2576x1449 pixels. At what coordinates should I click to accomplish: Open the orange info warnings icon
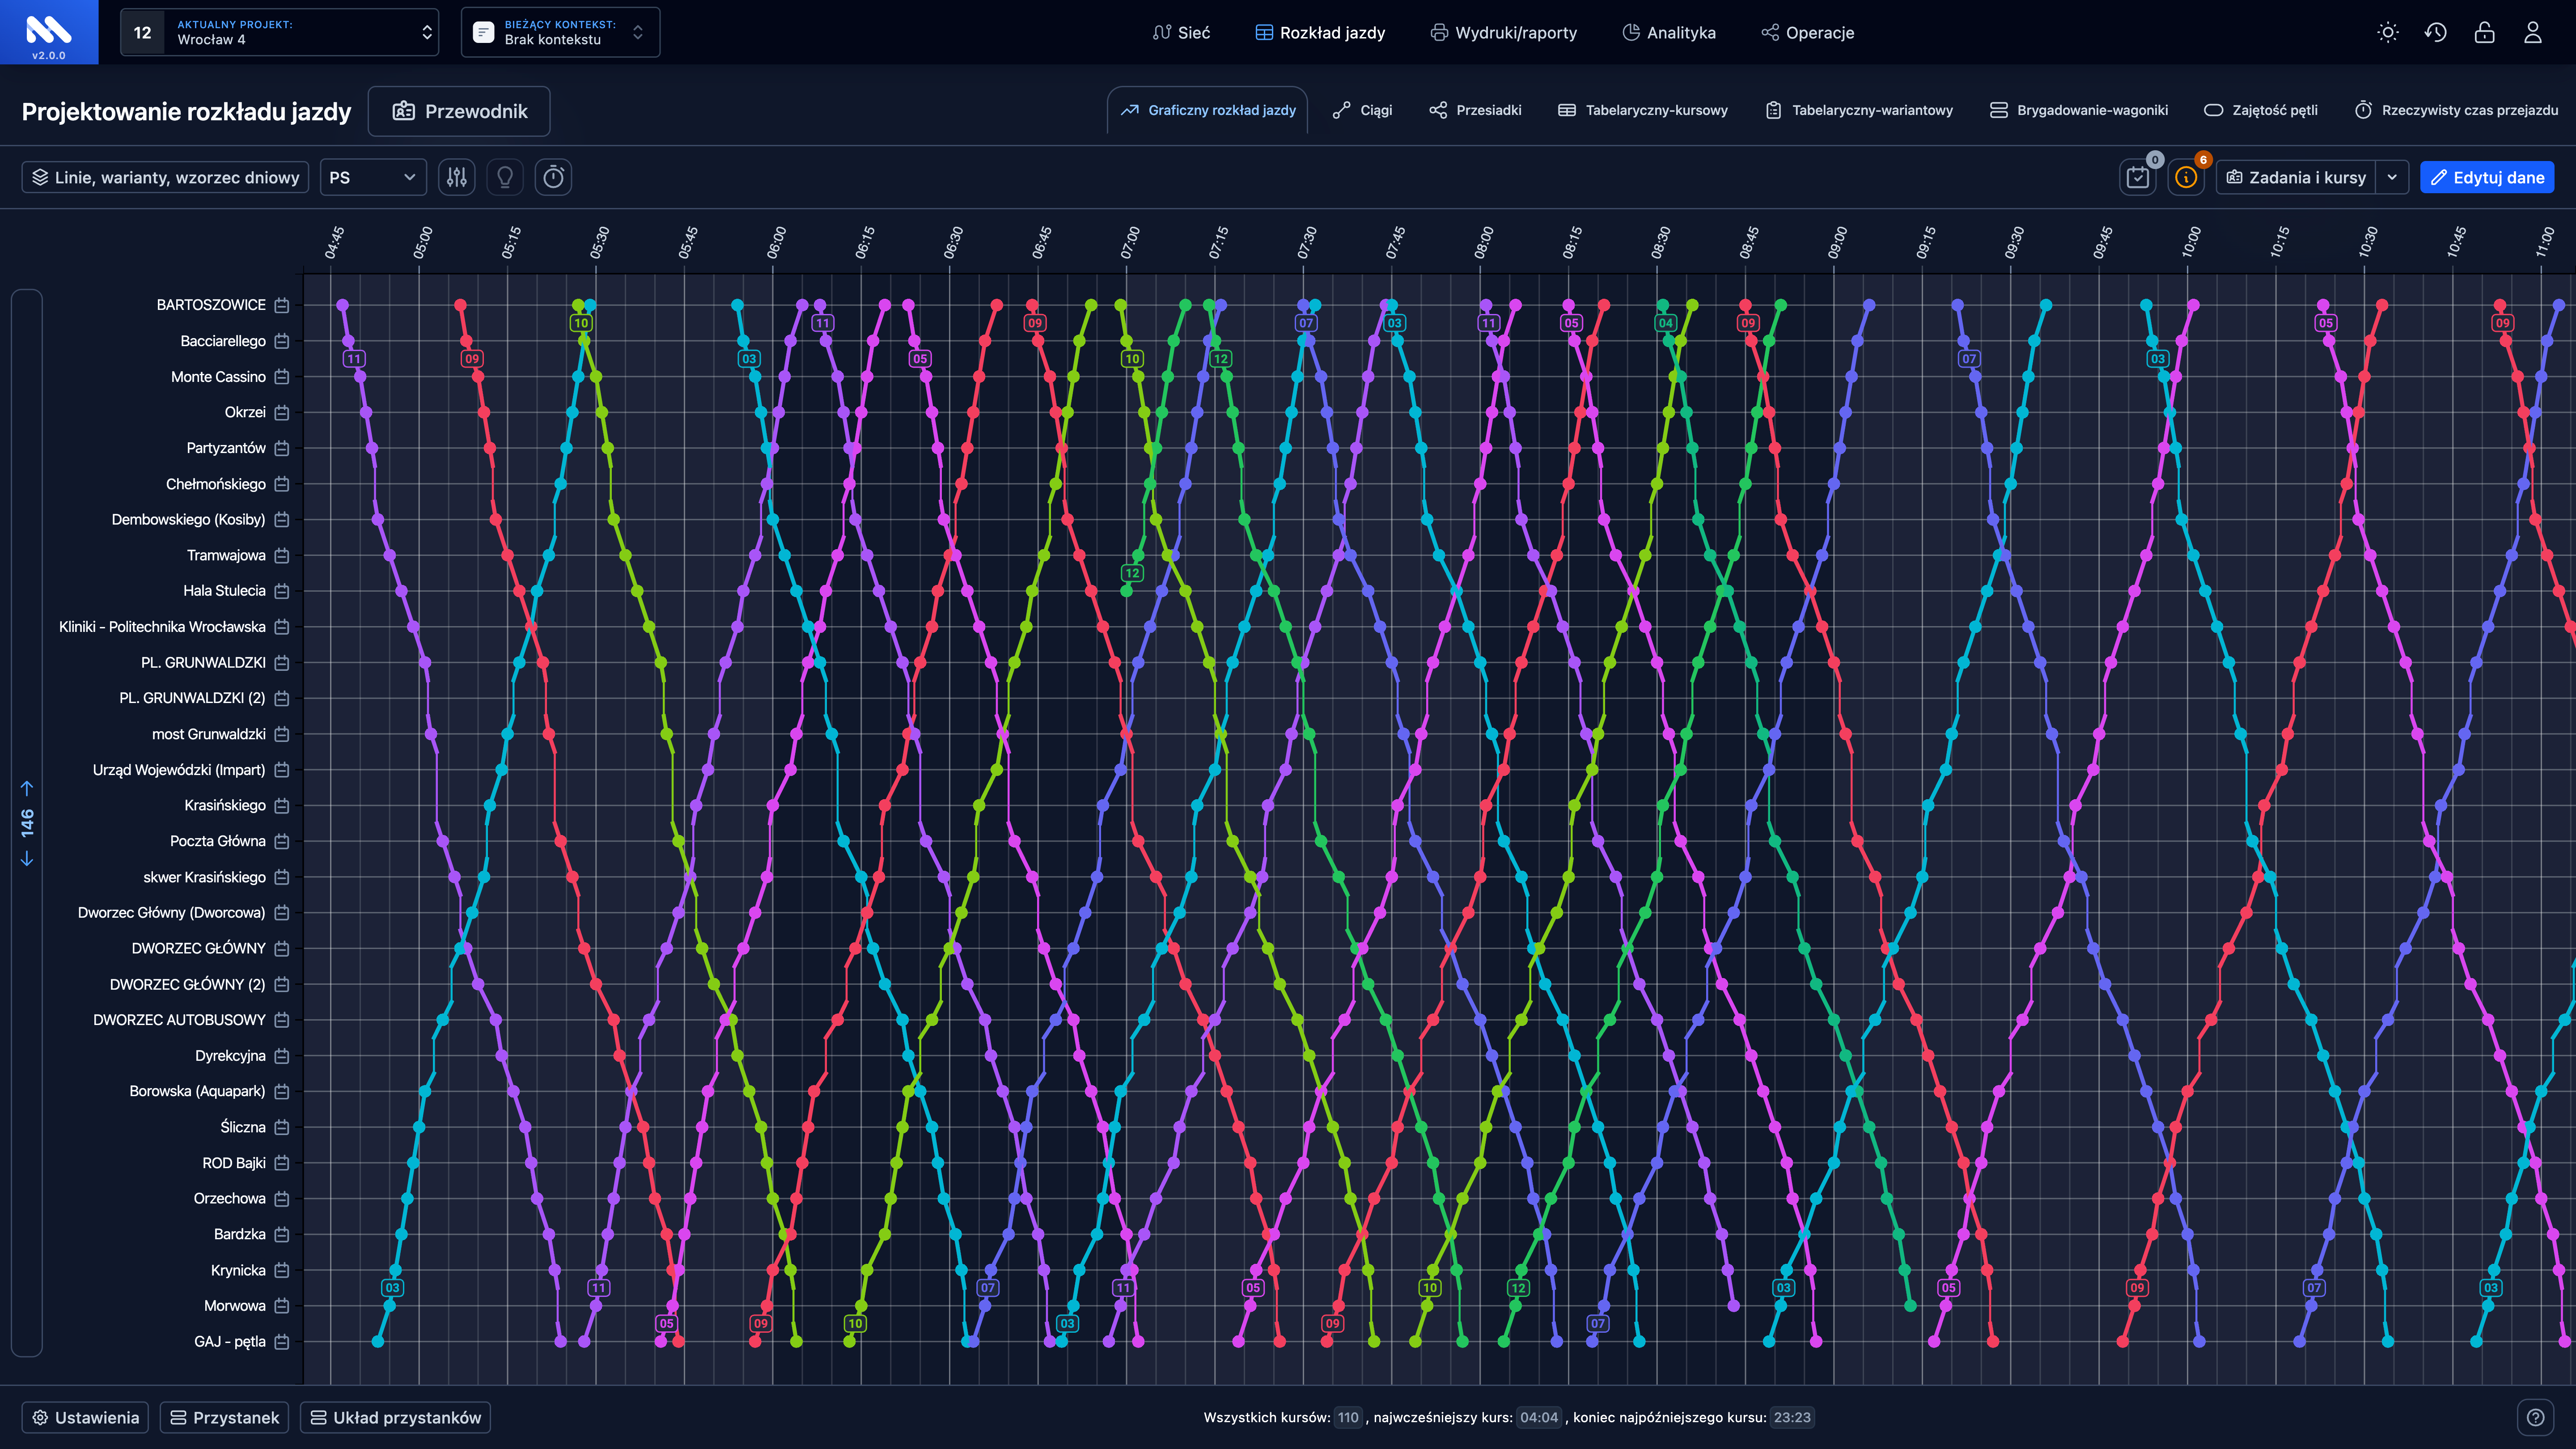(2186, 177)
